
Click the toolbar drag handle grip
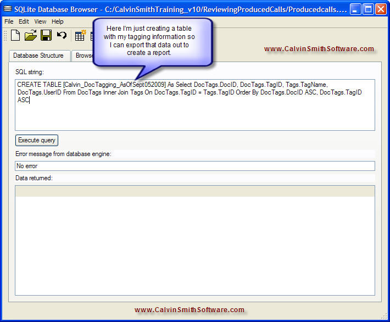pyautogui.click(x=5, y=36)
